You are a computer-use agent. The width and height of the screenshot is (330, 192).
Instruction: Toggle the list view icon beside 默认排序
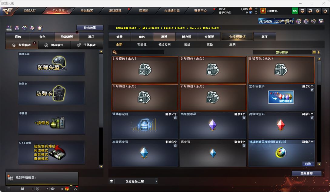(x=314, y=52)
